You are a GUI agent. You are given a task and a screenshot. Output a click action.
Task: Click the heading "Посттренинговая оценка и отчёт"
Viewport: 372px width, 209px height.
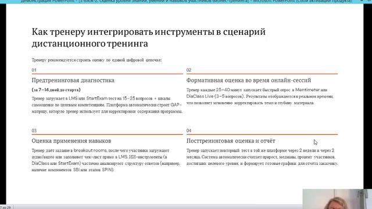(x=231, y=140)
